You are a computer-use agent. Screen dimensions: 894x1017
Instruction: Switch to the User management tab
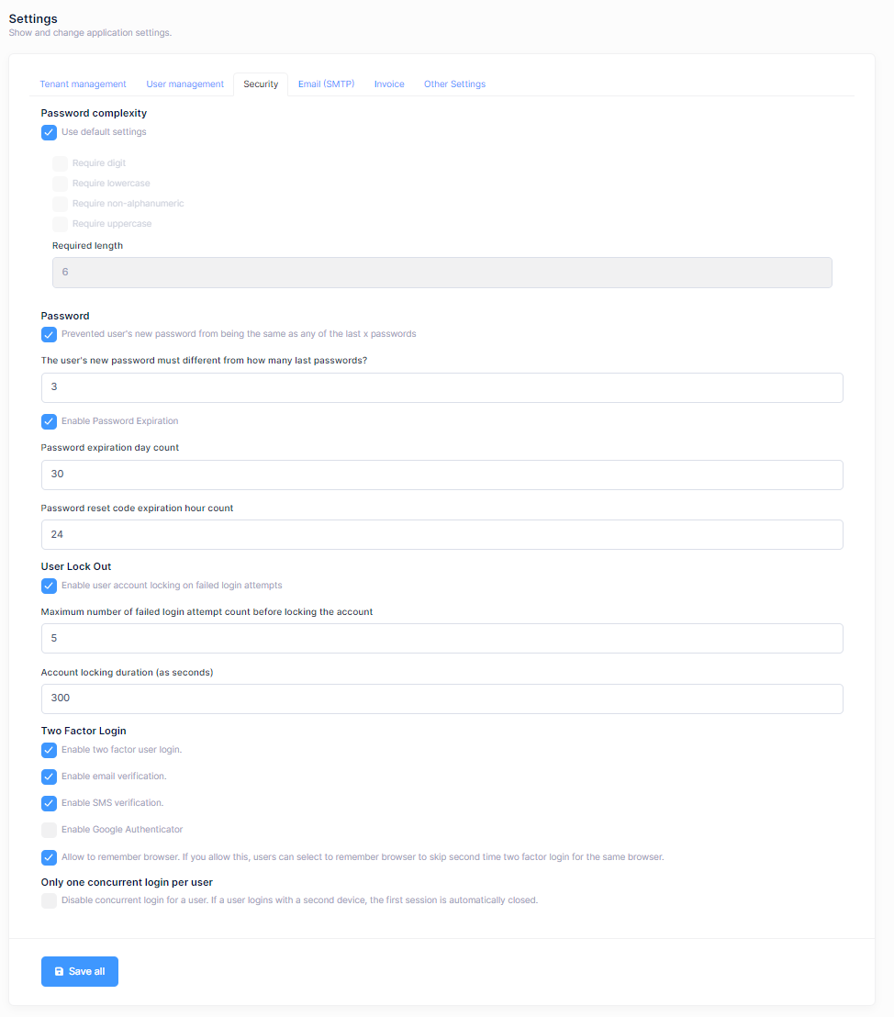point(184,84)
